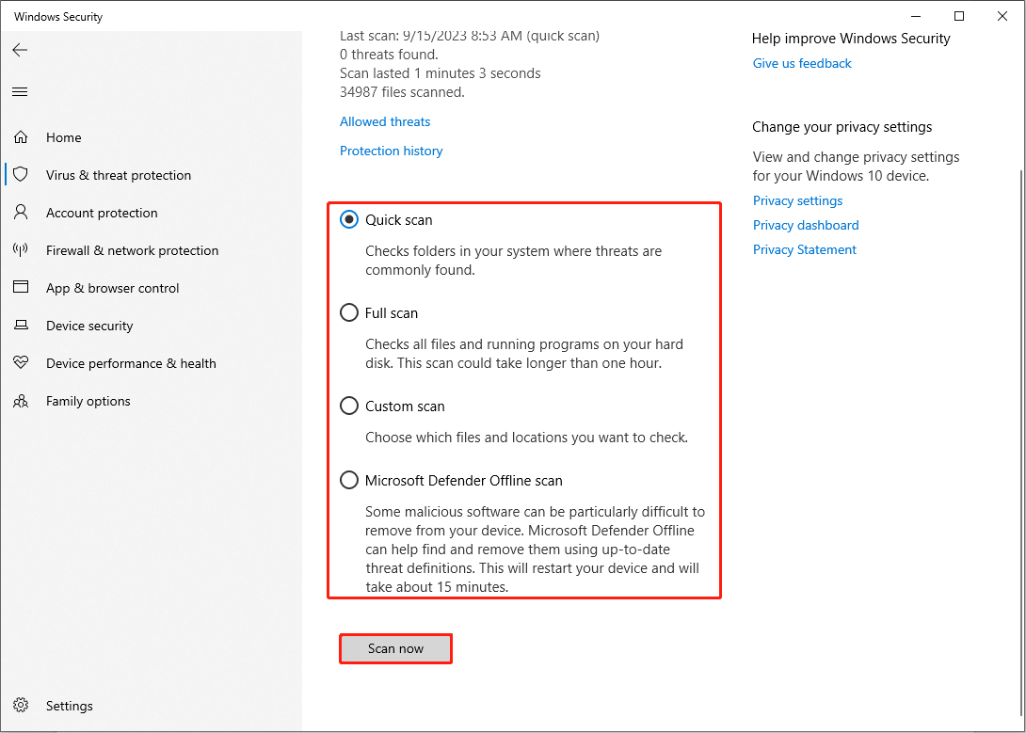Open the Allowed threats link
The height and width of the screenshot is (733, 1026).
(385, 121)
